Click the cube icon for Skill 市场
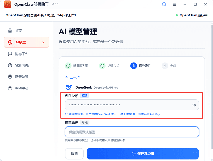Screen dimensions: 213x161 (x=10, y=65)
